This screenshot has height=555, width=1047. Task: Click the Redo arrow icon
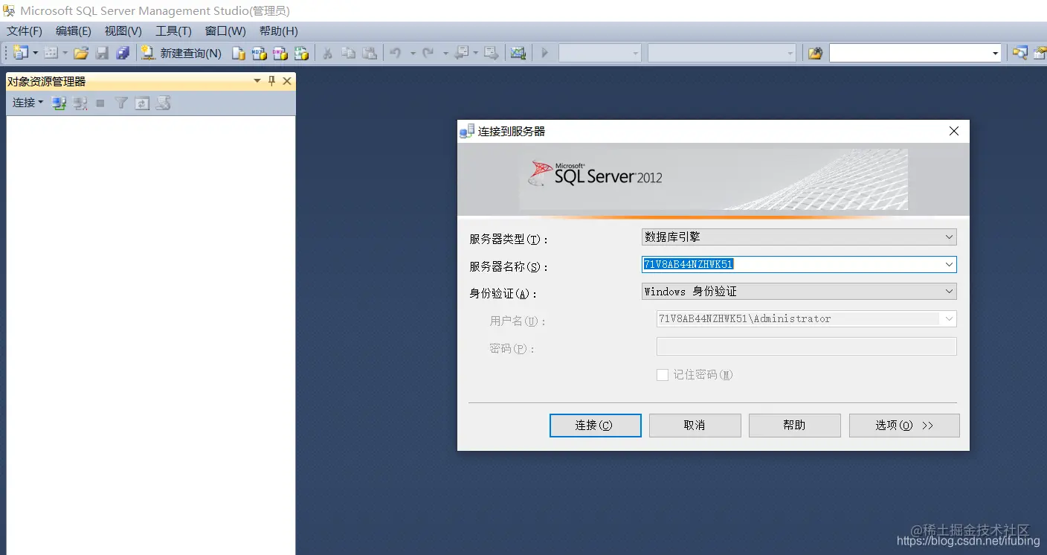[x=428, y=53]
